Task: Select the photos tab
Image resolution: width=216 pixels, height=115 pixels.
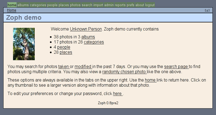Action: click(x=75, y=5)
